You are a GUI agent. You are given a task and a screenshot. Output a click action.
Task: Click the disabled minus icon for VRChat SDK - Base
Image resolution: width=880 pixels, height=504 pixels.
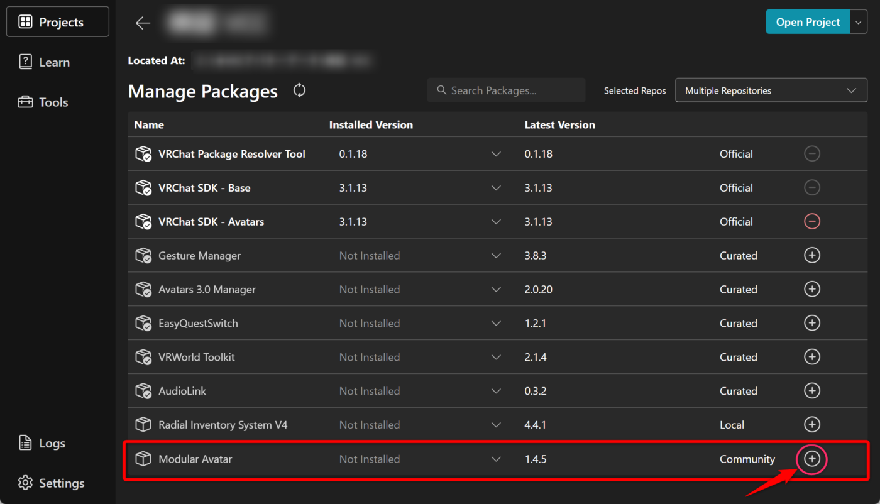[x=812, y=187]
